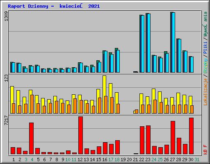Click the day 1 axis label
The image size is (210, 164).
point(14,159)
